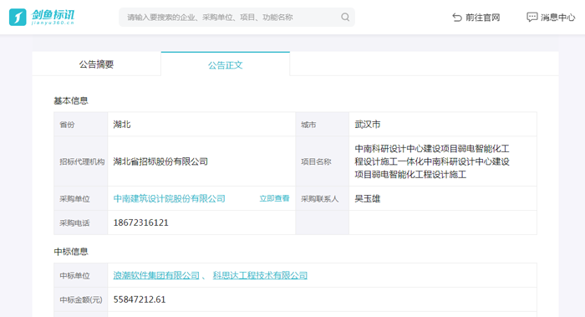Open 浪潮软件集团有限公司 winner link
Viewport: 585px width, 317px height.
tap(156, 275)
